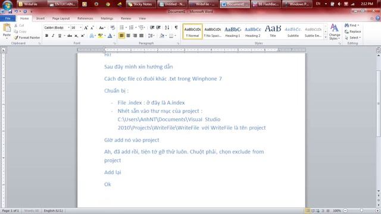Image resolution: width=381 pixels, height=214 pixels.
Task: Increase the paragraph indent
Action: coord(158,28)
